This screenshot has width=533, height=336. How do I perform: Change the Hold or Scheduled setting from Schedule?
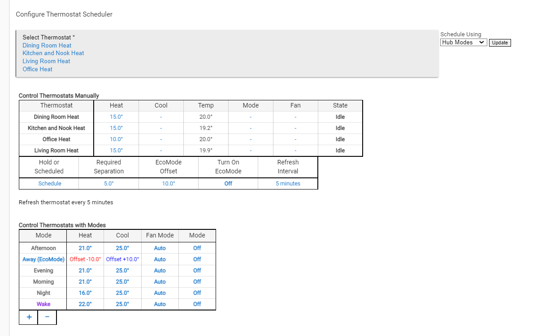point(49,183)
